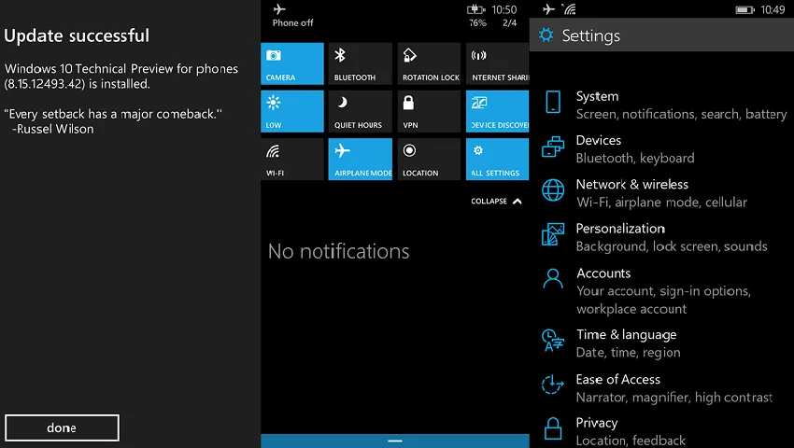Screen dimensions: 794x448
Task: Open the Privacy lock icon
Action: (x=553, y=428)
